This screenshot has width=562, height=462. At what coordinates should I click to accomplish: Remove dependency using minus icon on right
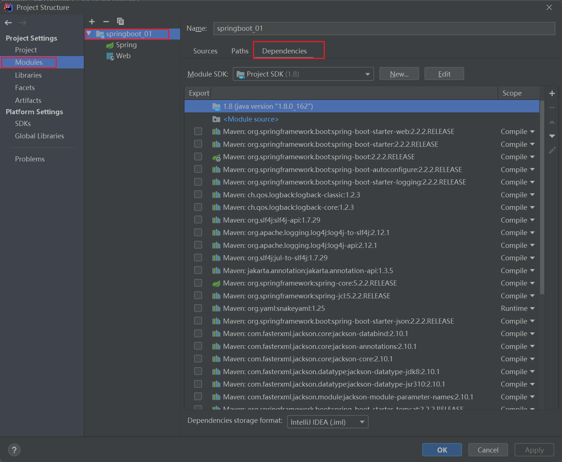pos(552,108)
